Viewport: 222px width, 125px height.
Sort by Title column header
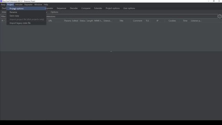121,21
